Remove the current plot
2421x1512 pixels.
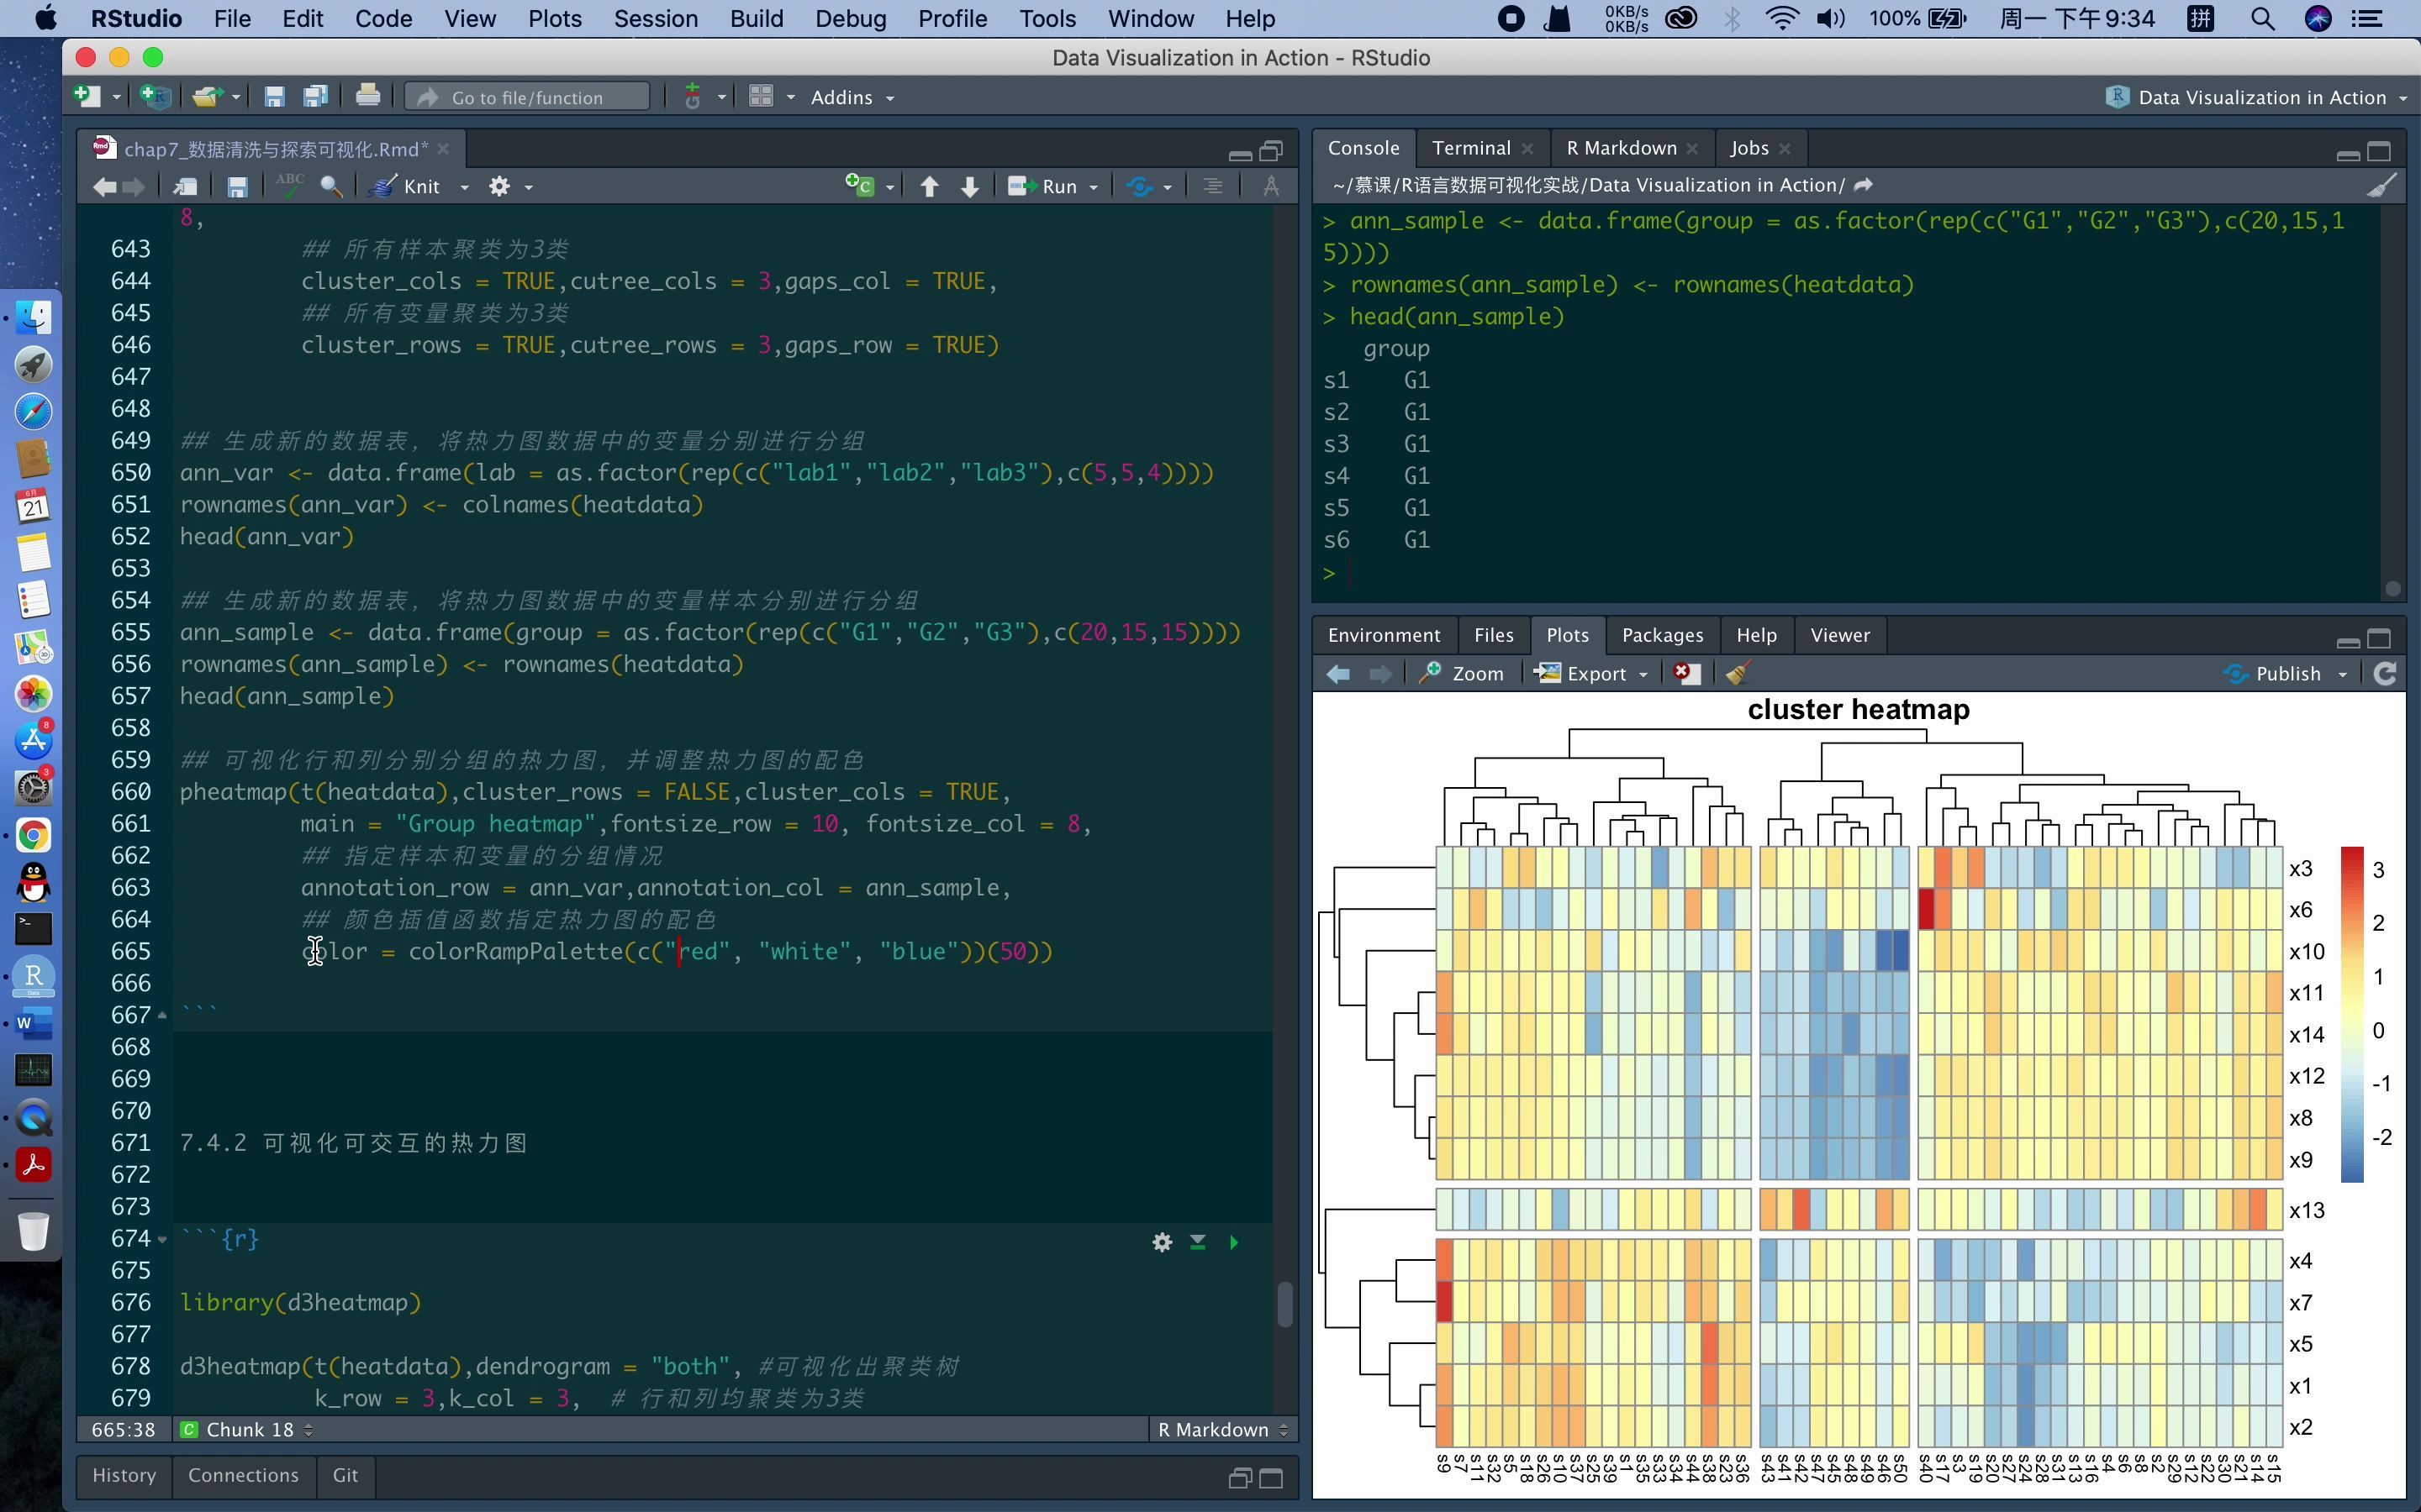pos(1686,674)
